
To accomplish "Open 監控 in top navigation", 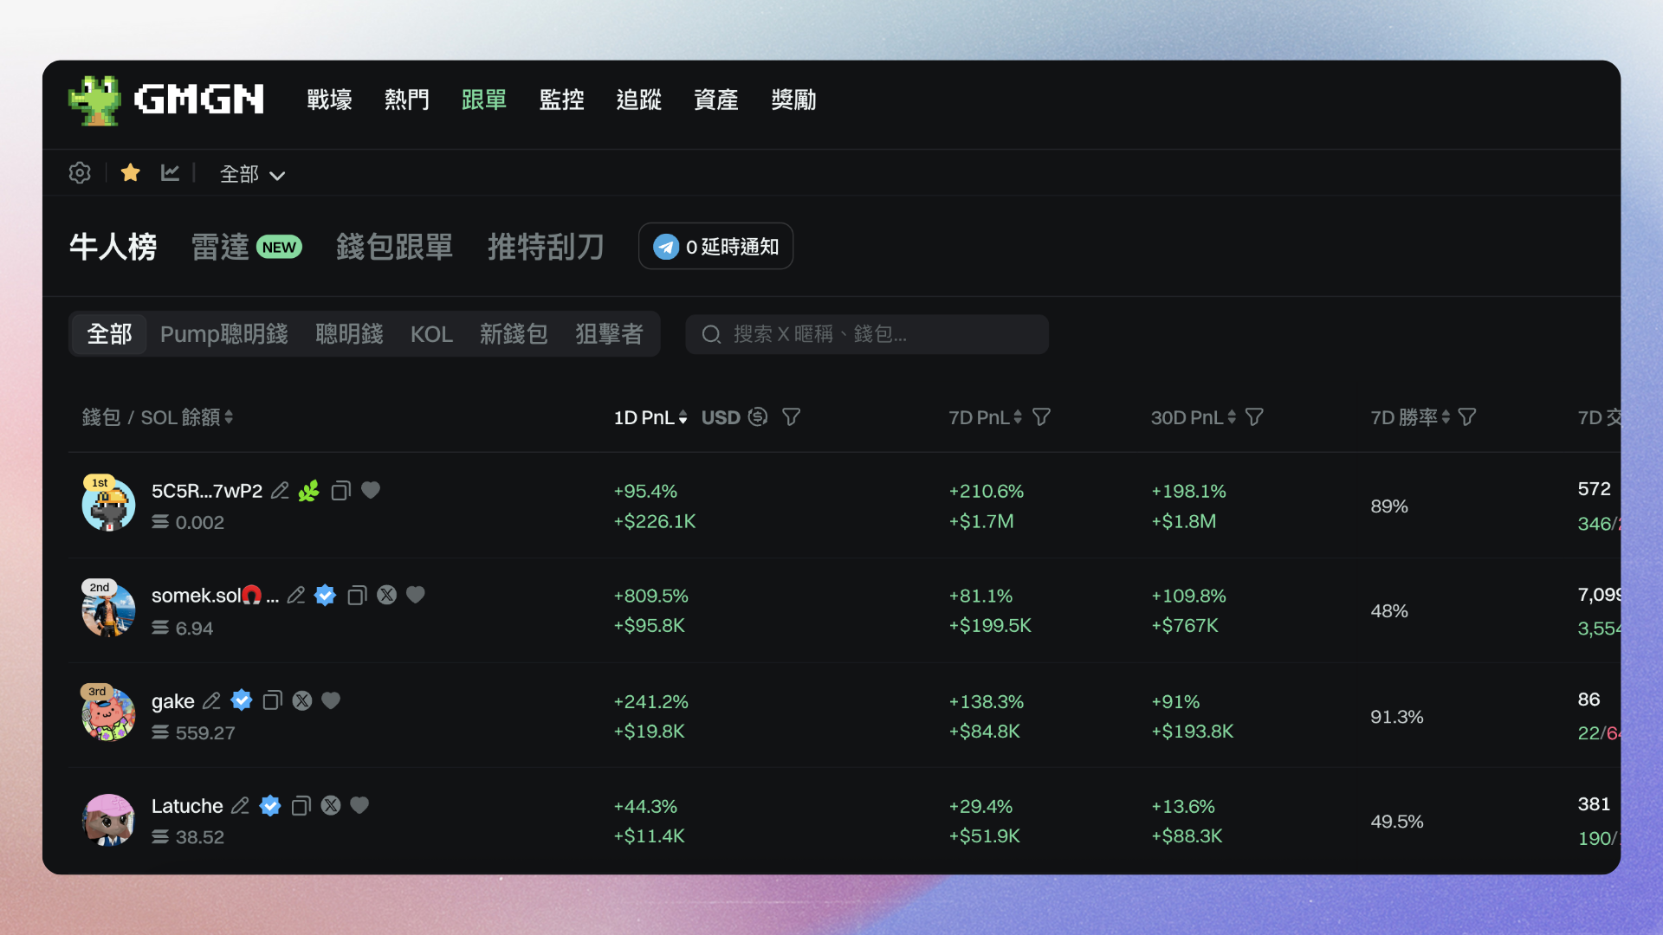I will 561,100.
